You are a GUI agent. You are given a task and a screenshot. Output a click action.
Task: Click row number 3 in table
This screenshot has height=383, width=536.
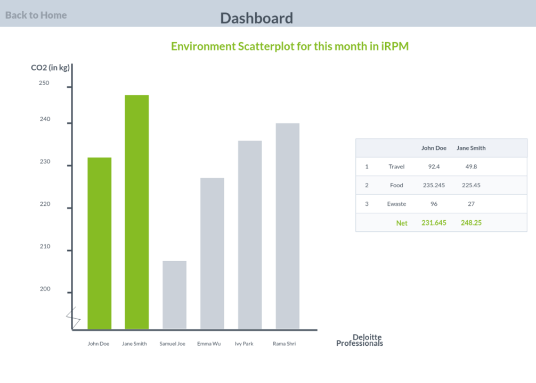point(367,204)
